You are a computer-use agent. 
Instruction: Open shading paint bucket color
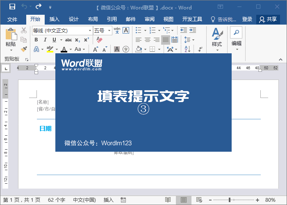tap(139, 49)
